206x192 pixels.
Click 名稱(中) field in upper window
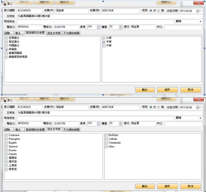click(x=71, y=11)
